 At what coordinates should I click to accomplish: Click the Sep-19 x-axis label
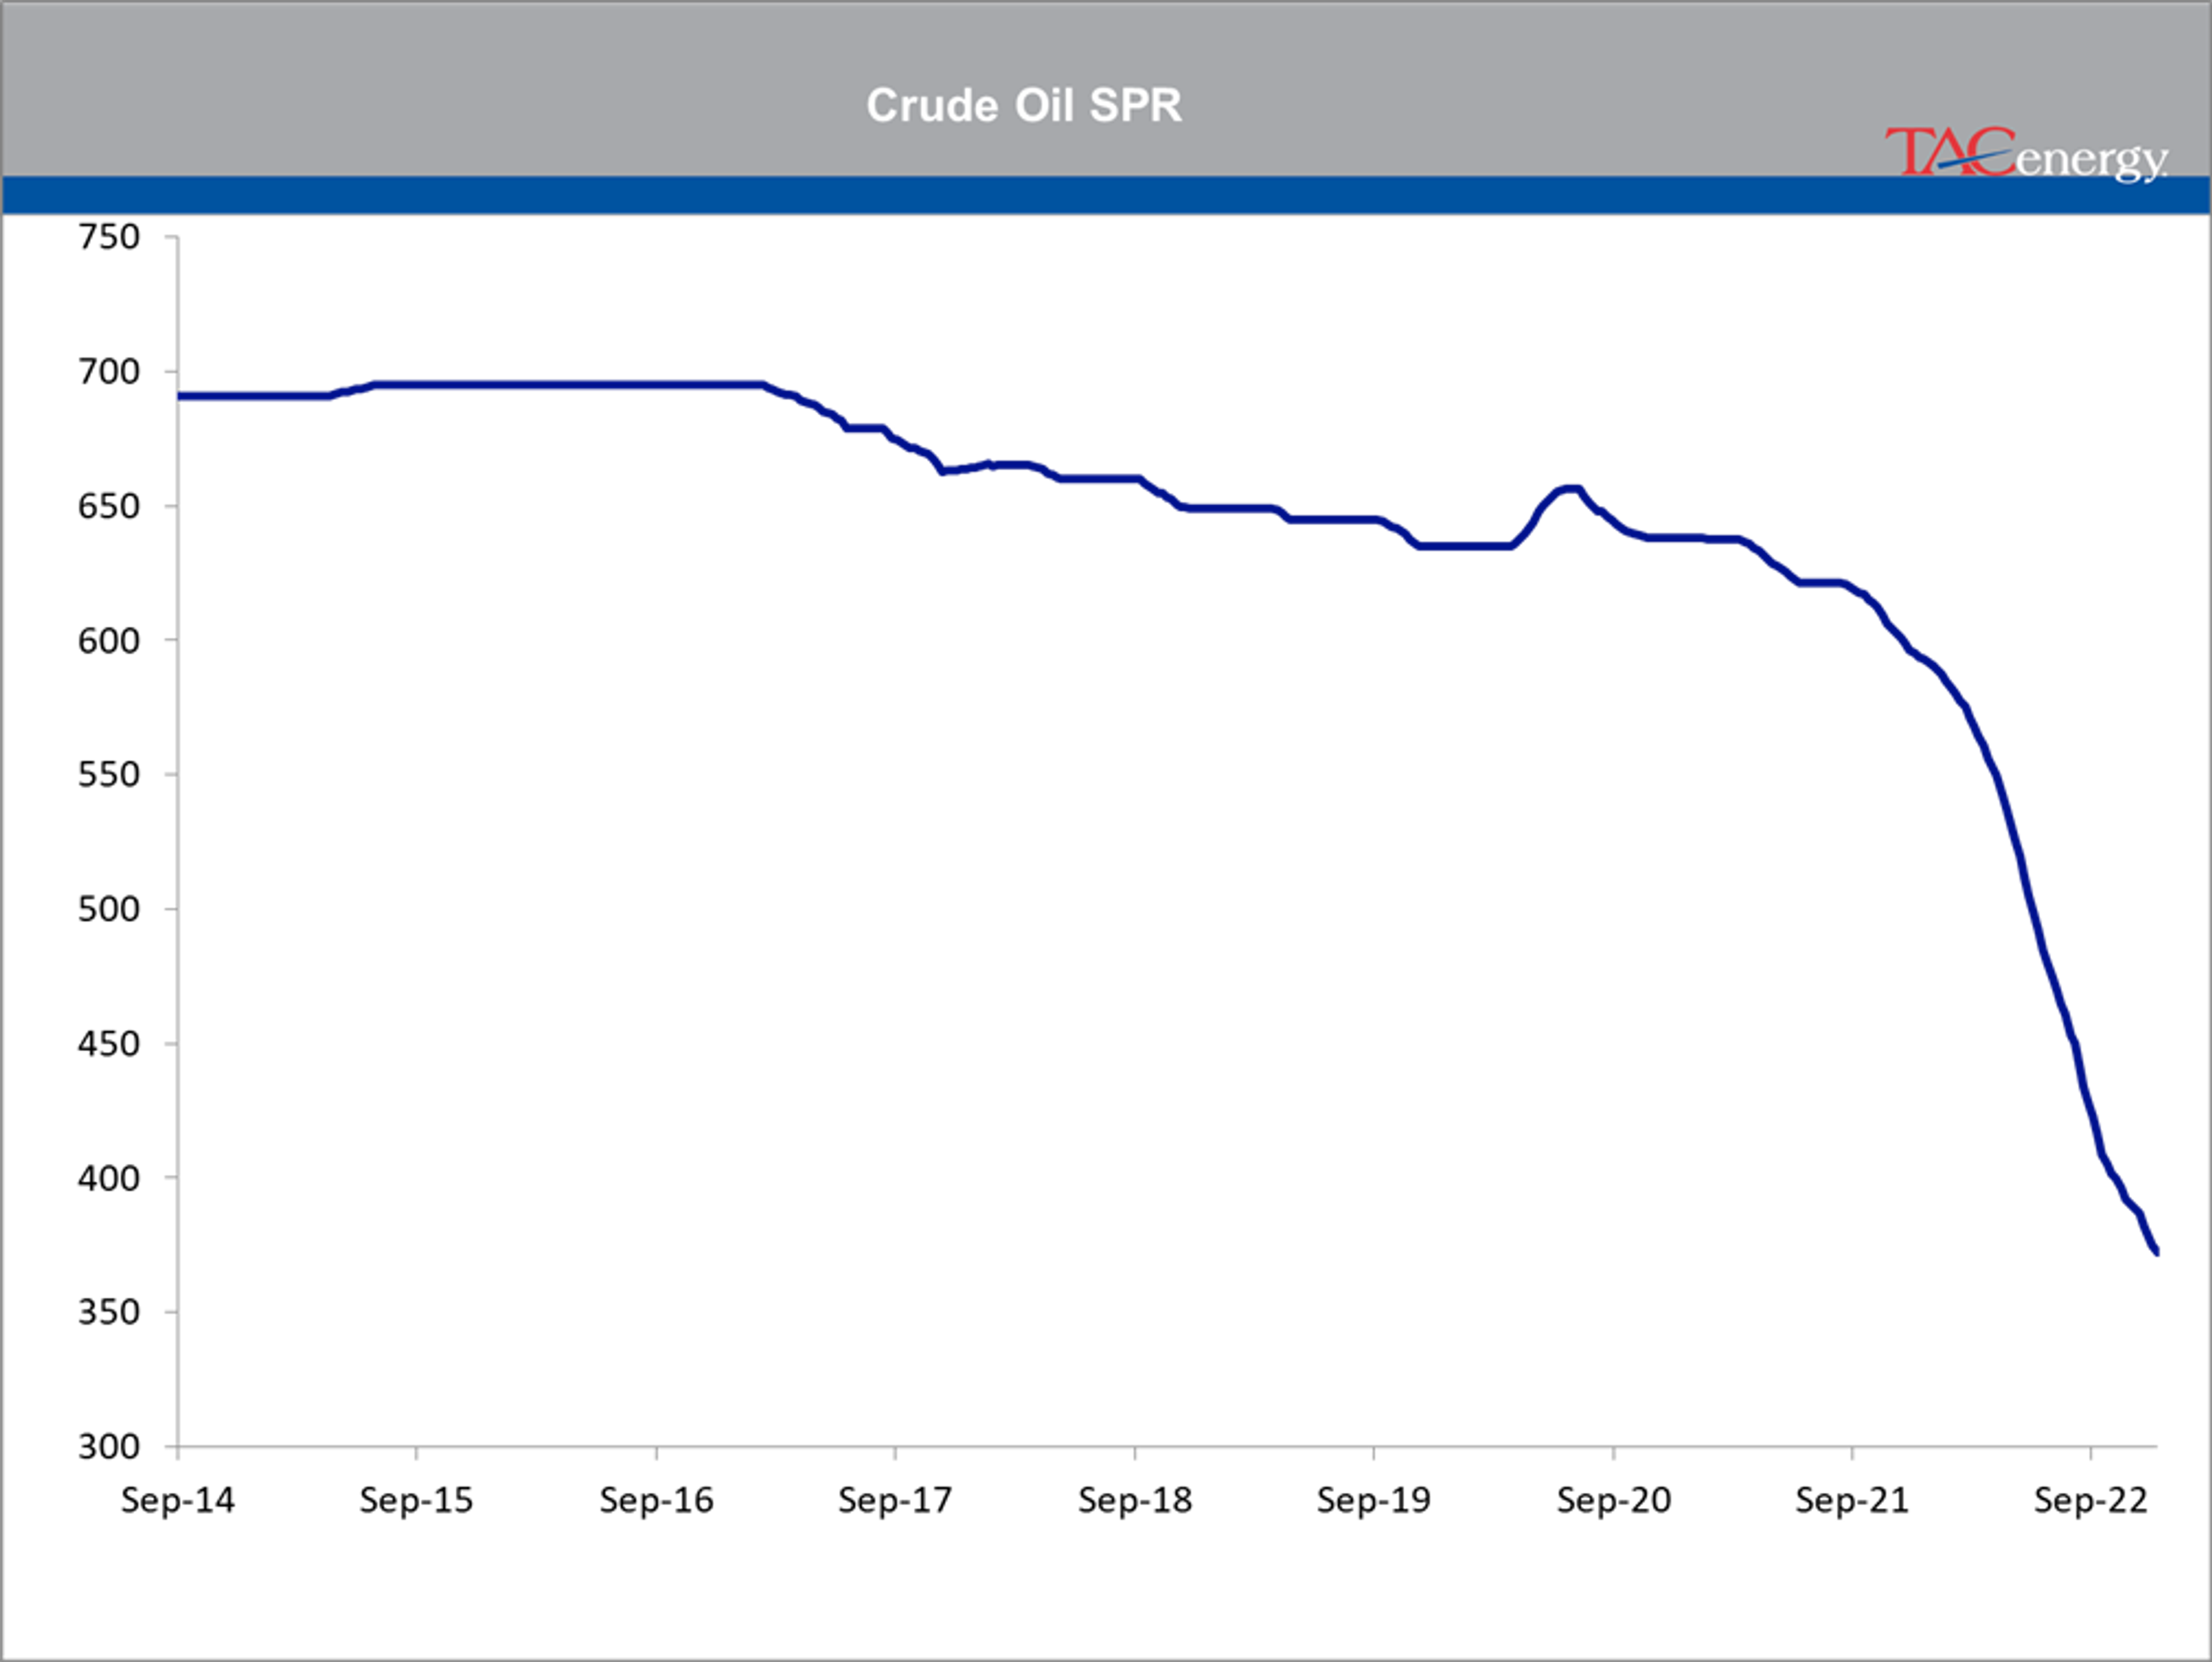click(x=1374, y=1501)
